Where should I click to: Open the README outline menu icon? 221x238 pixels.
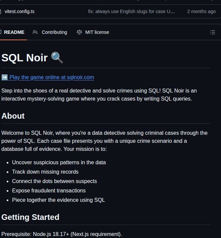(213, 32)
